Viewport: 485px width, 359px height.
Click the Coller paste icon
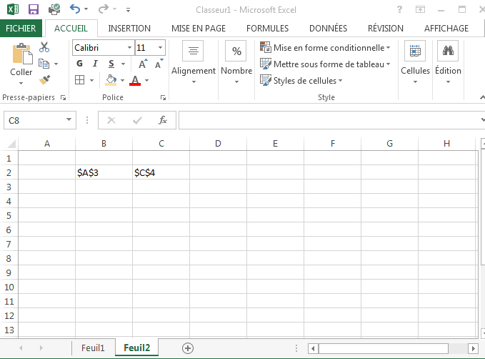(22, 54)
